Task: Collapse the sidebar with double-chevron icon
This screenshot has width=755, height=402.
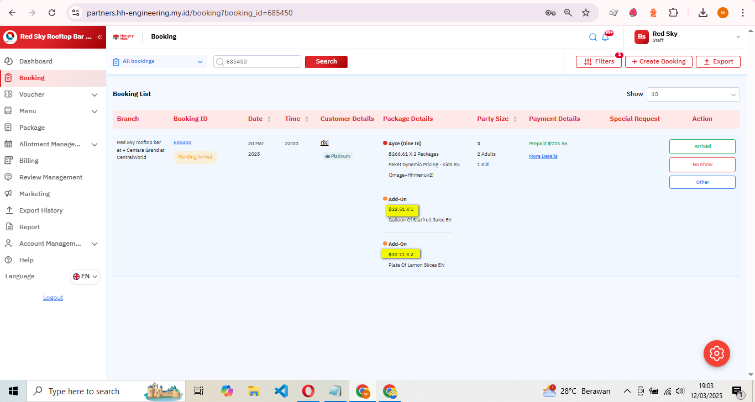Action: point(99,37)
